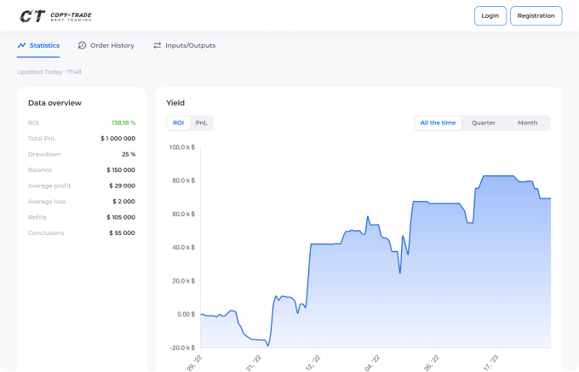Switch yield chart to PnL
Viewport: 579px width, 372px height.
pos(201,123)
